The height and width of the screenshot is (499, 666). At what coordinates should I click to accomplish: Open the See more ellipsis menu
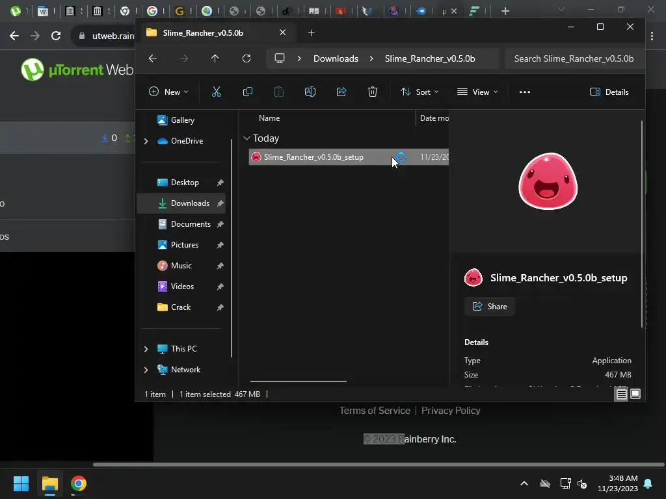525,92
